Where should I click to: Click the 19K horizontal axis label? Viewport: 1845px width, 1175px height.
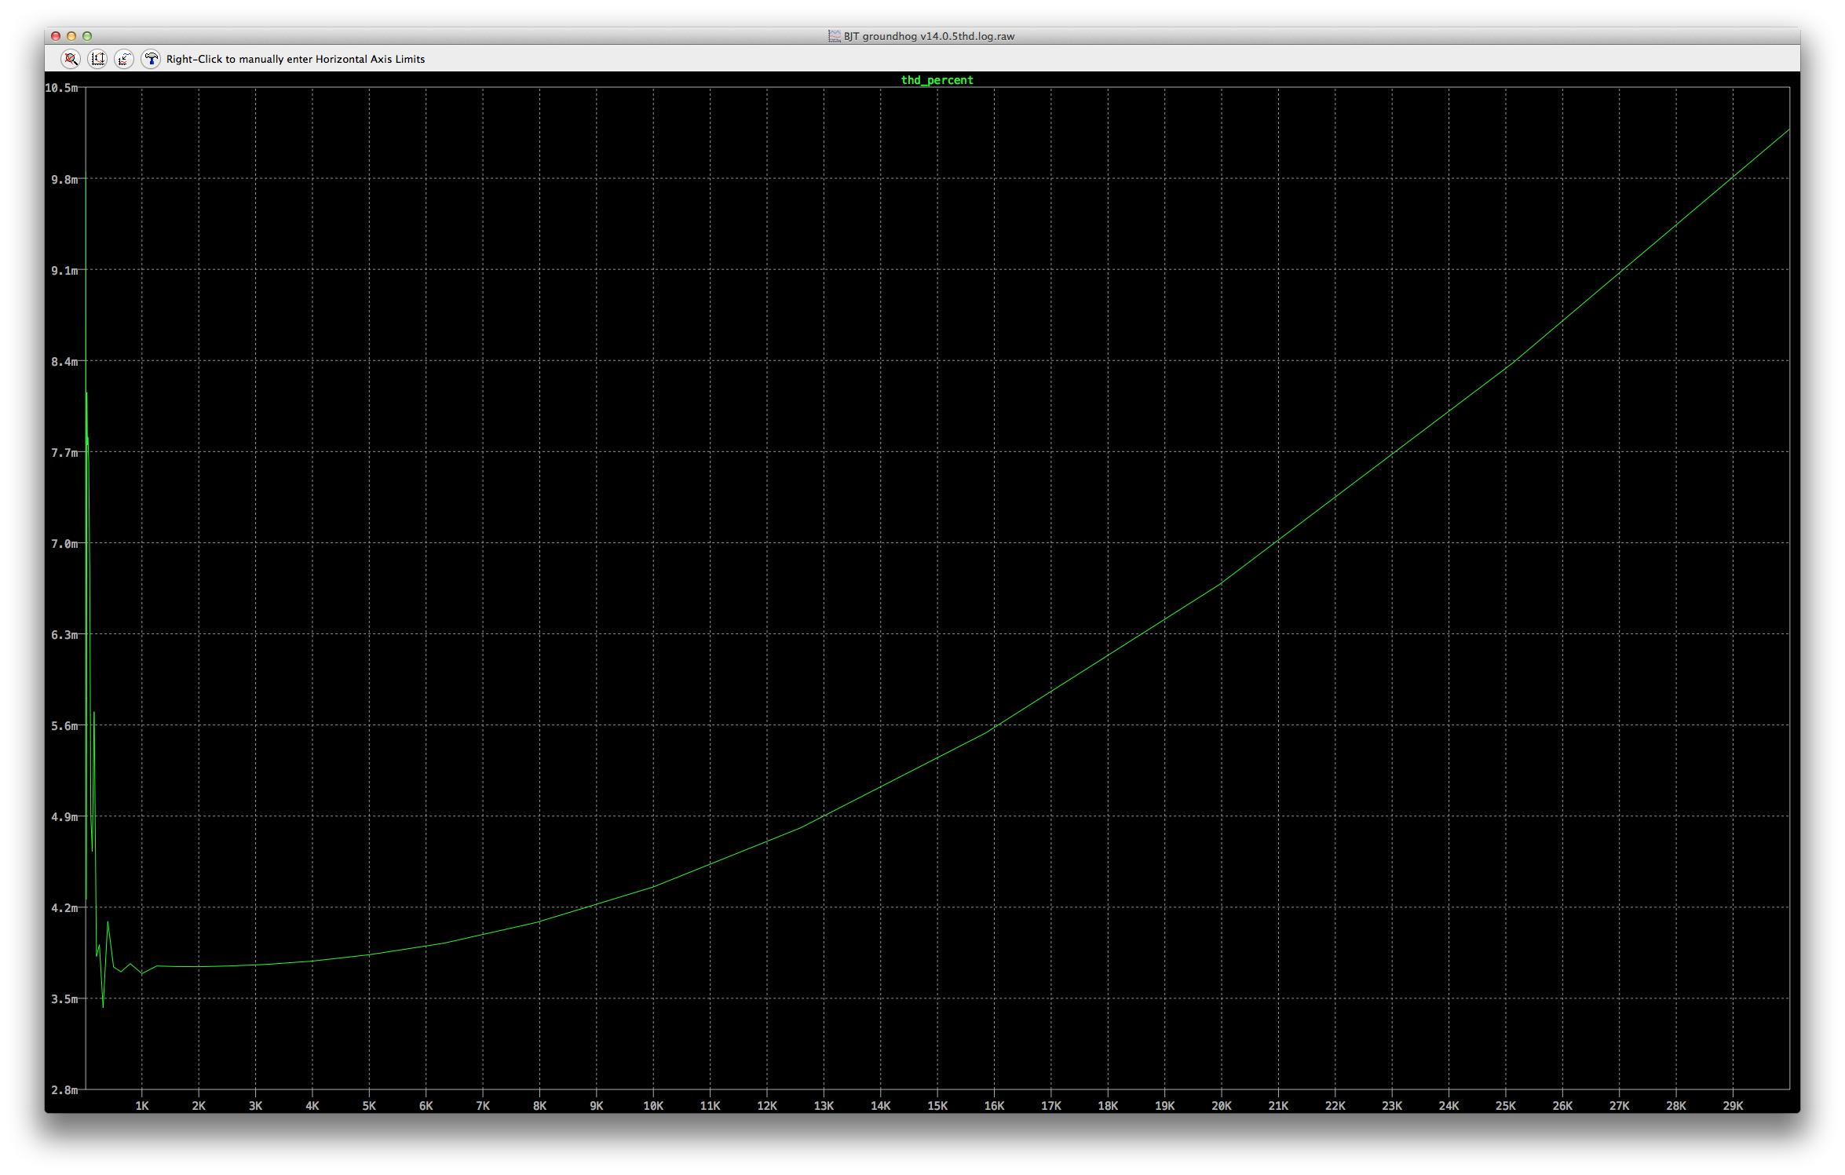click(x=1165, y=1106)
